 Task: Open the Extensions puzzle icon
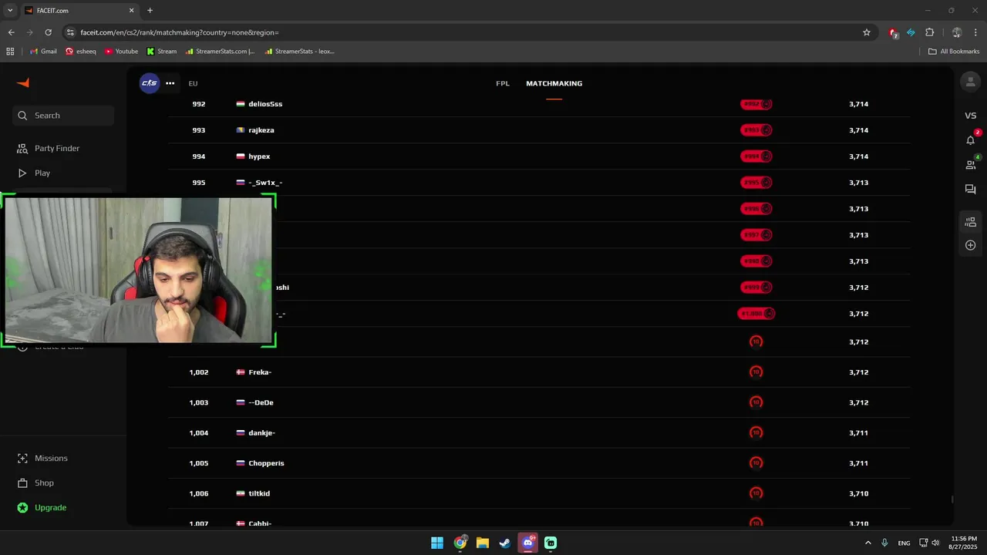click(929, 32)
